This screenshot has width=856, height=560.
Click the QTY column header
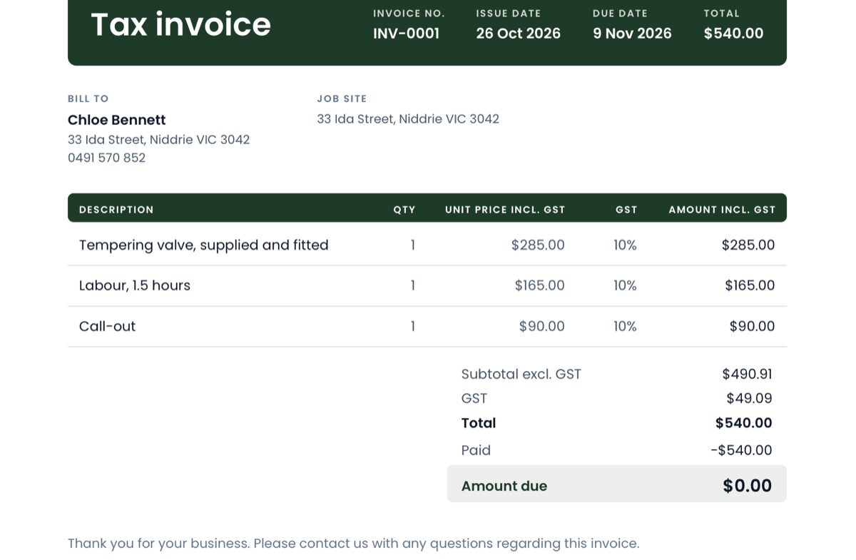pyautogui.click(x=404, y=210)
